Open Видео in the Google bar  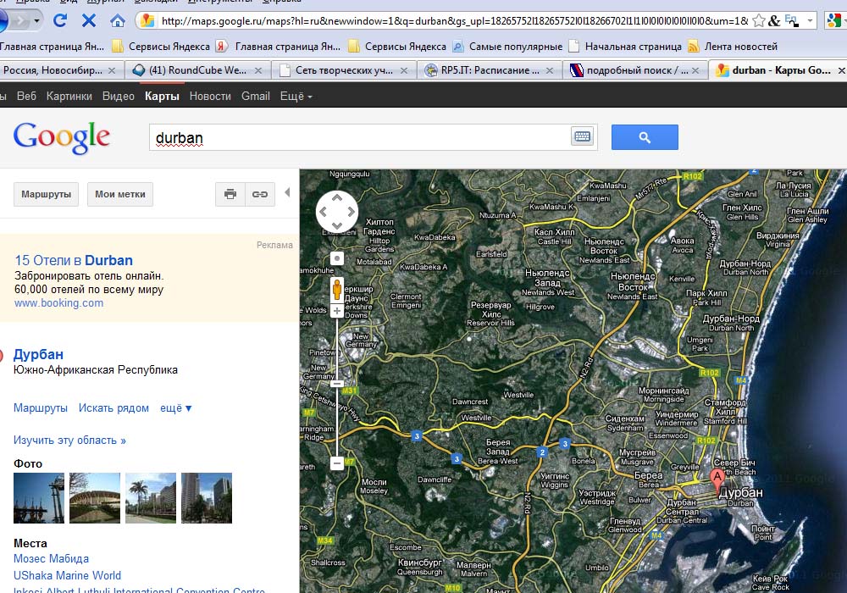tap(119, 96)
